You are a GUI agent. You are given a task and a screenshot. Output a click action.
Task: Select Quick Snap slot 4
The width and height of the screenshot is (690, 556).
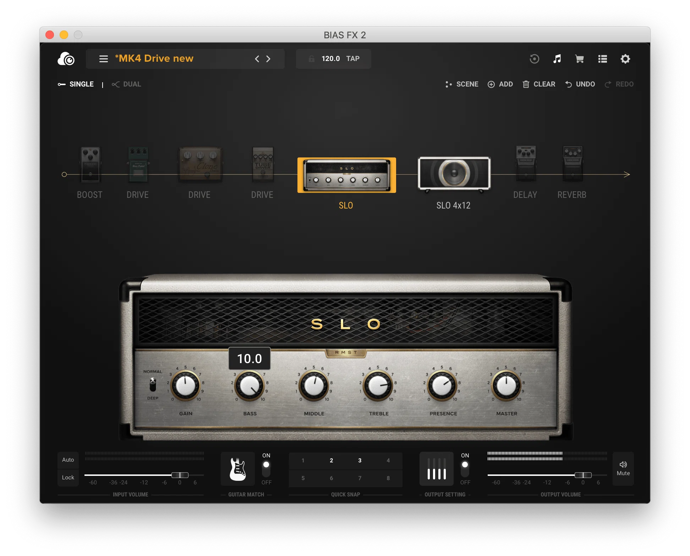[x=388, y=461]
